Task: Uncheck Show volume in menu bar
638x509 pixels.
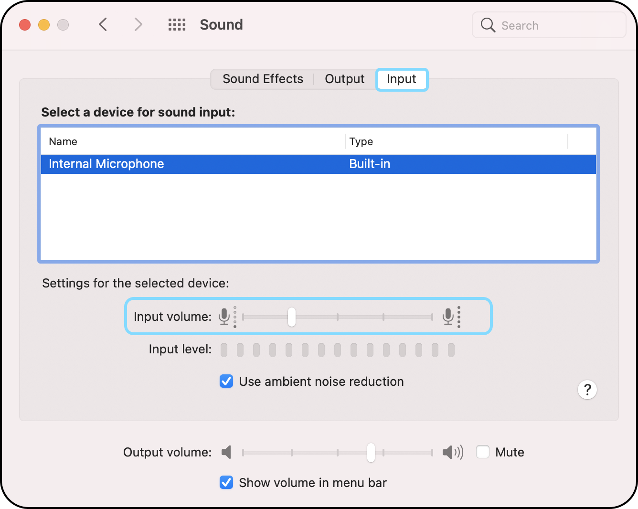Action: (226, 483)
